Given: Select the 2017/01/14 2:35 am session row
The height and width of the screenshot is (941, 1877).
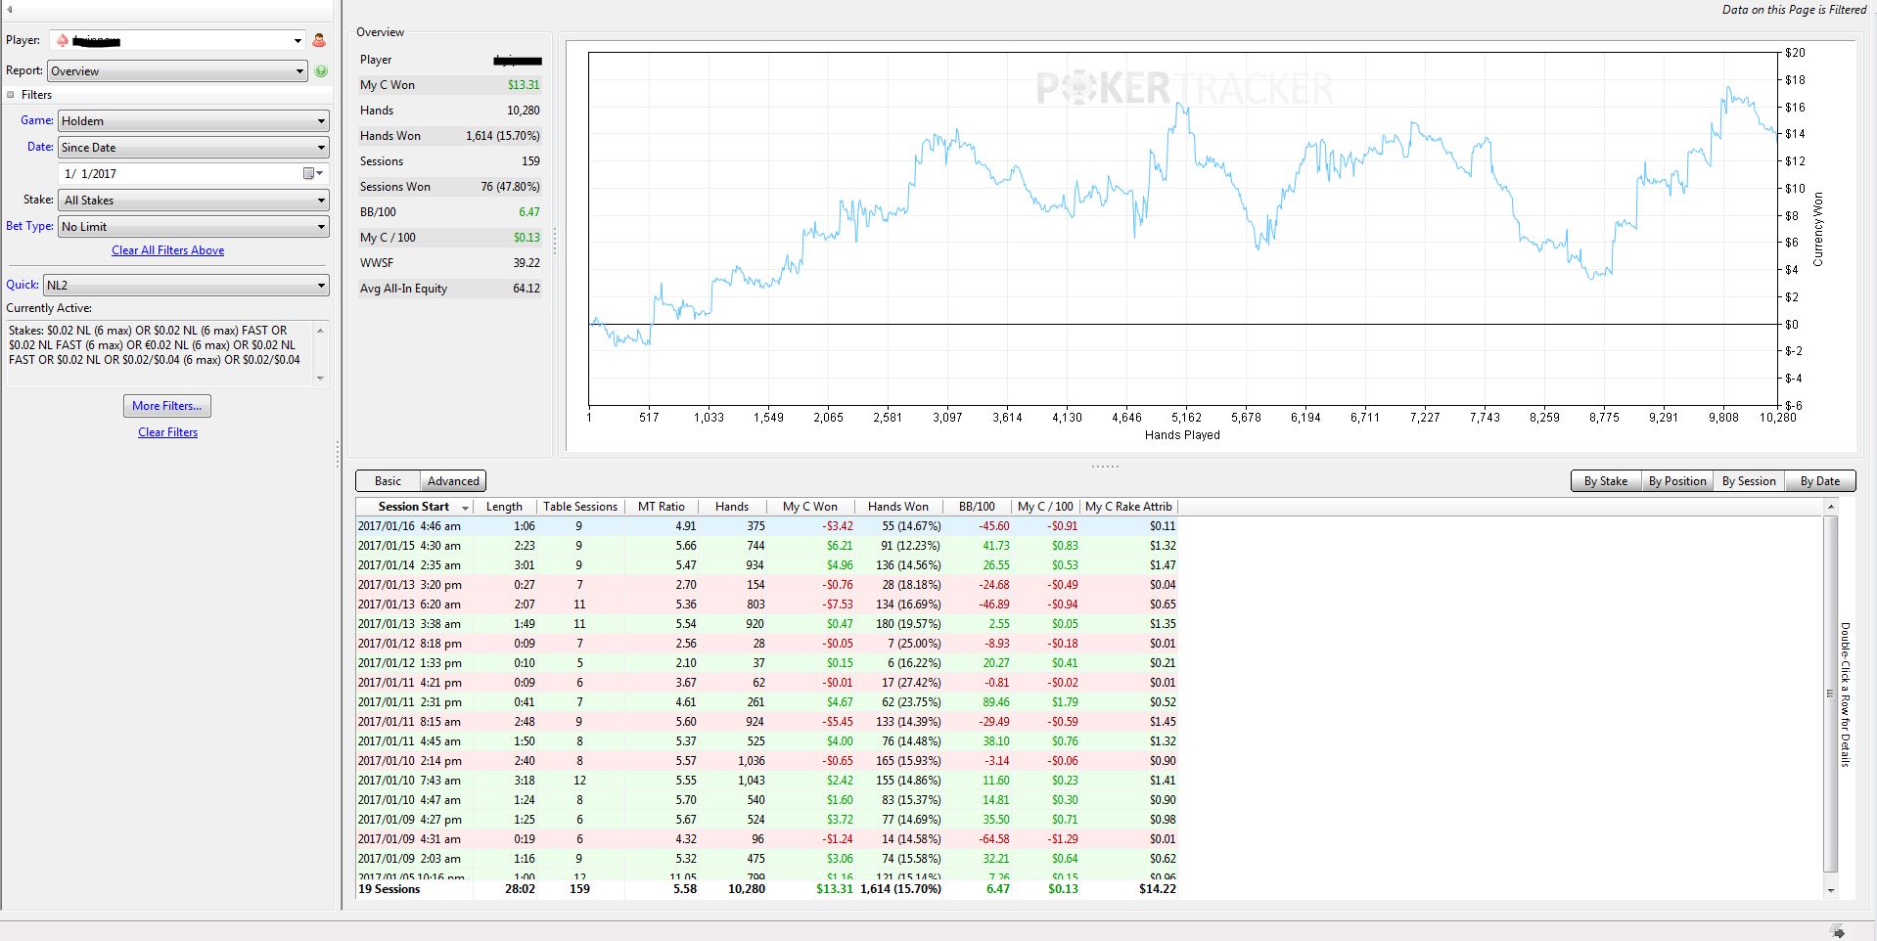Looking at the screenshot, I should (766, 565).
